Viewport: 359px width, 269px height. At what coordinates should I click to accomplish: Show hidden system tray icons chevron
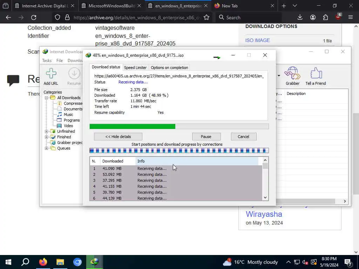pyautogui.click(x=289, y=262)
